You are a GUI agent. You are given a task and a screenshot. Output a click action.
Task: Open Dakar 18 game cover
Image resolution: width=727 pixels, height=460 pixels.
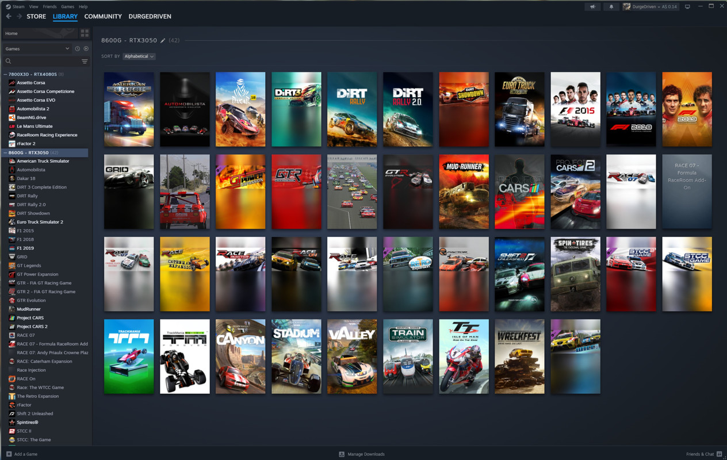[x=240, y=109]
